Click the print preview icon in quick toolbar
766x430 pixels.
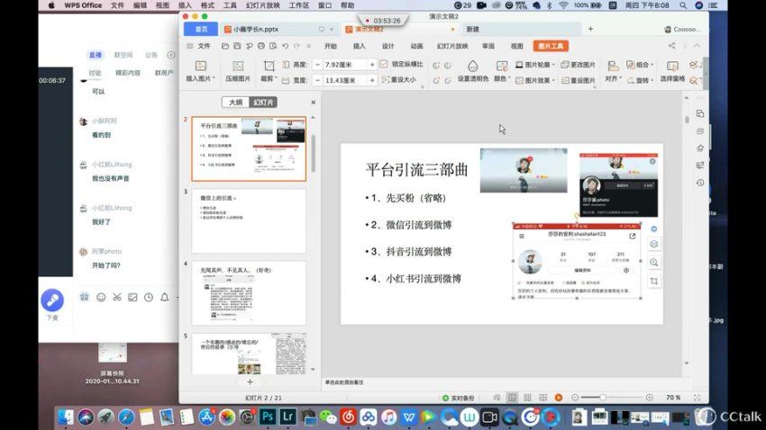pos(273,46)
